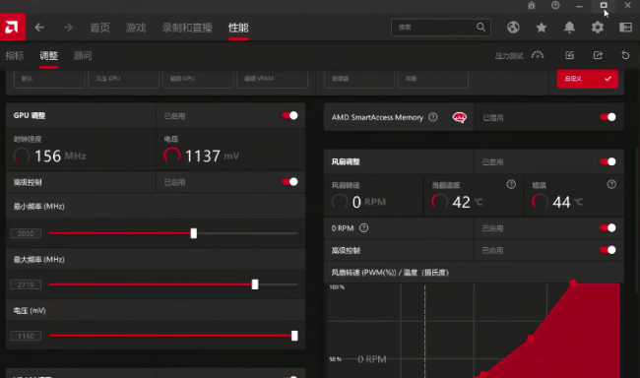Select 性能 tab

238,28
